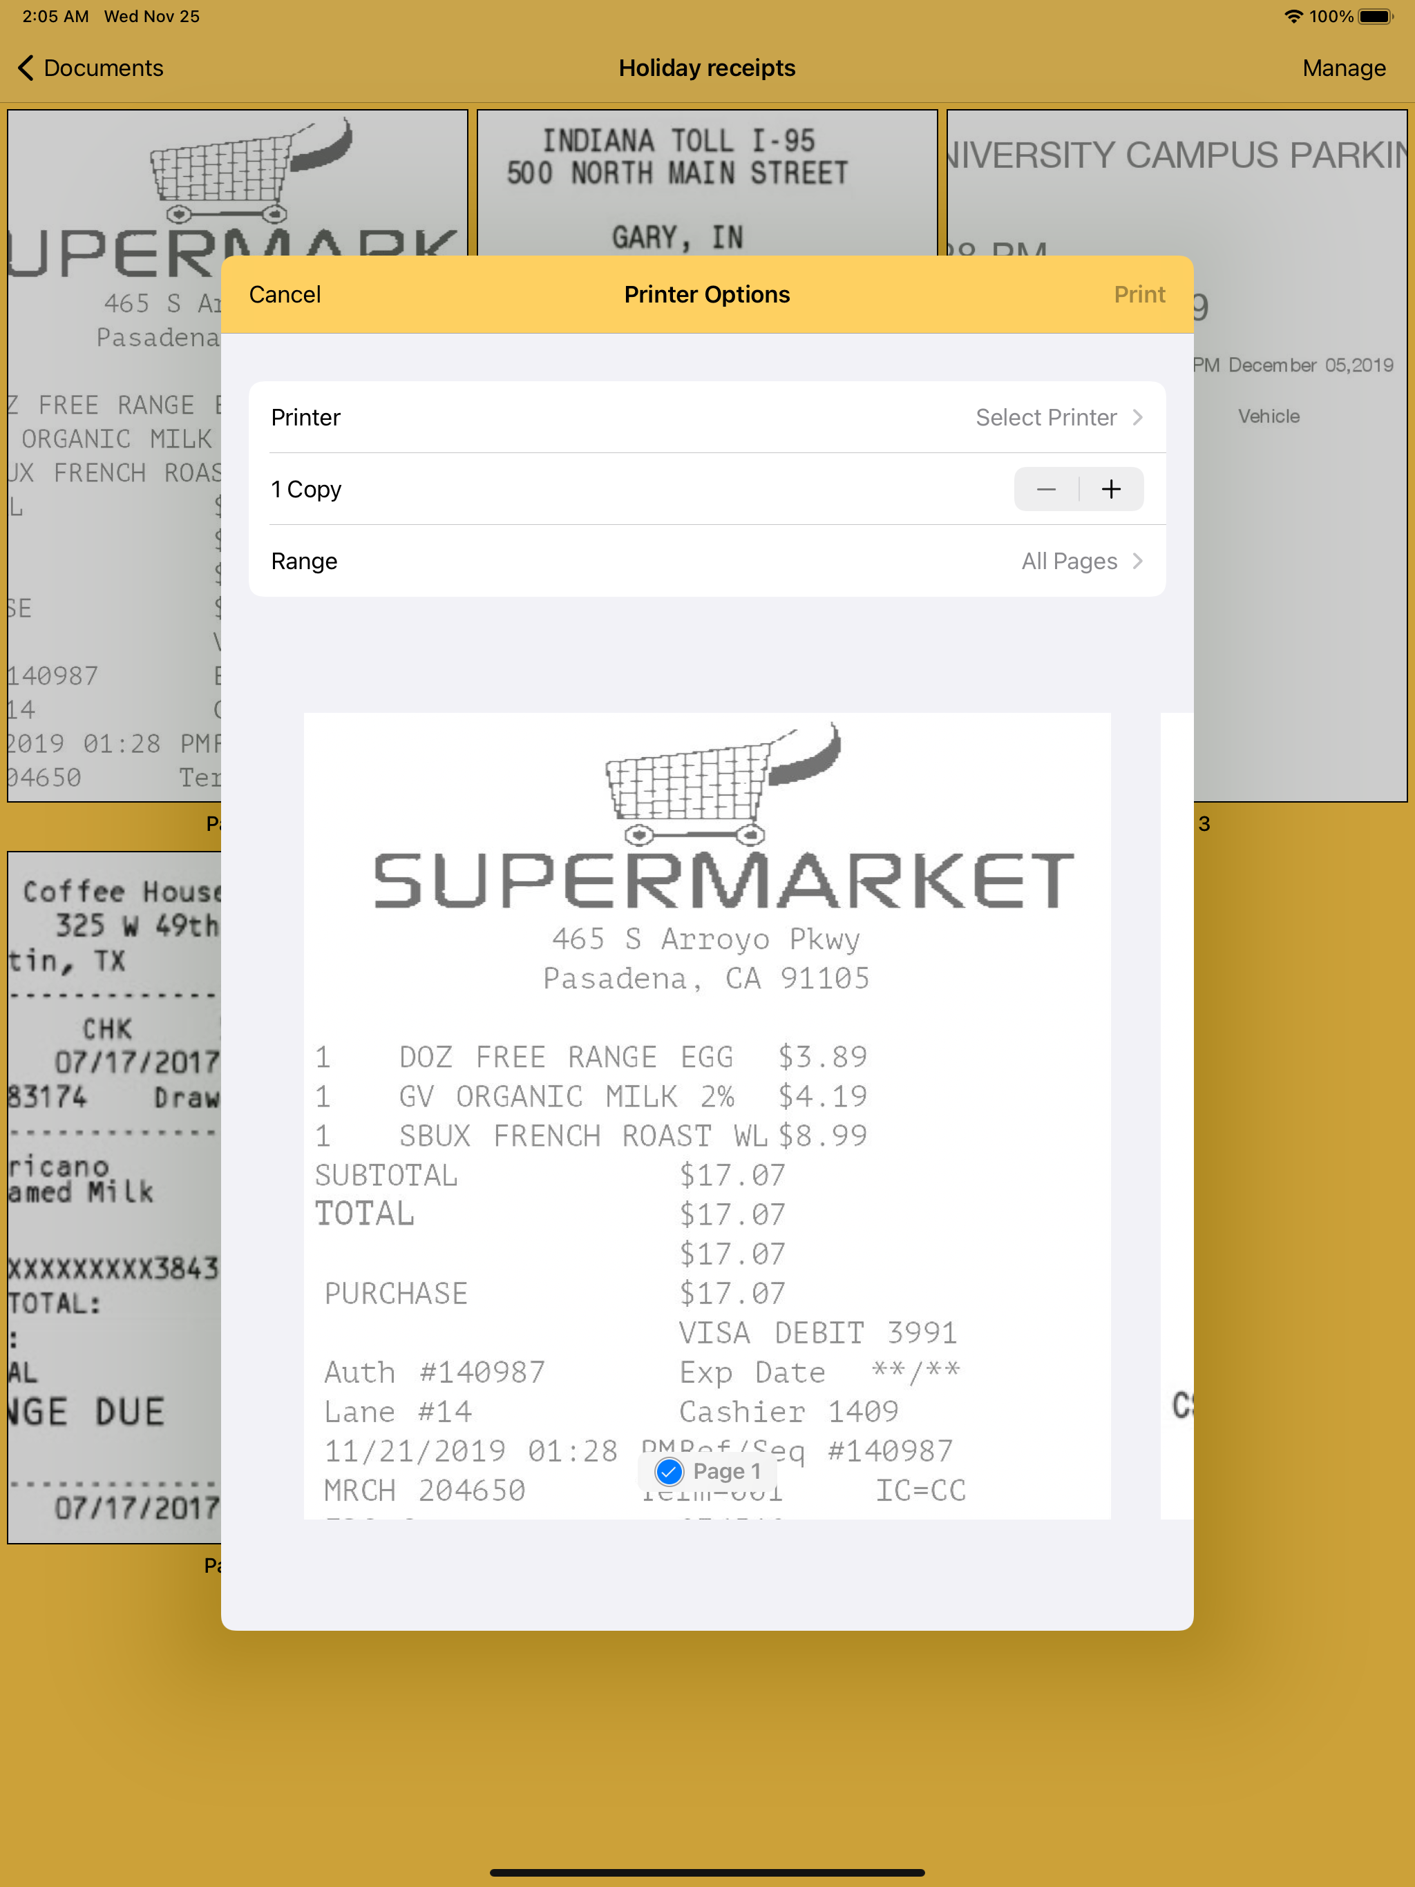Increase copies with the plus button
Viewport: 1415px width, 1887px height.
point(1110,489)
